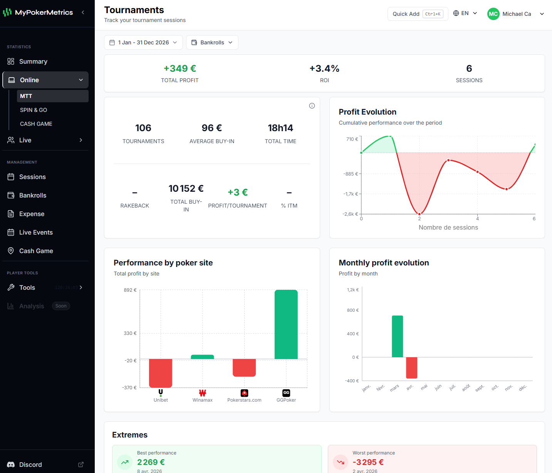Open the language selector dropdown

tap(465, 13)
